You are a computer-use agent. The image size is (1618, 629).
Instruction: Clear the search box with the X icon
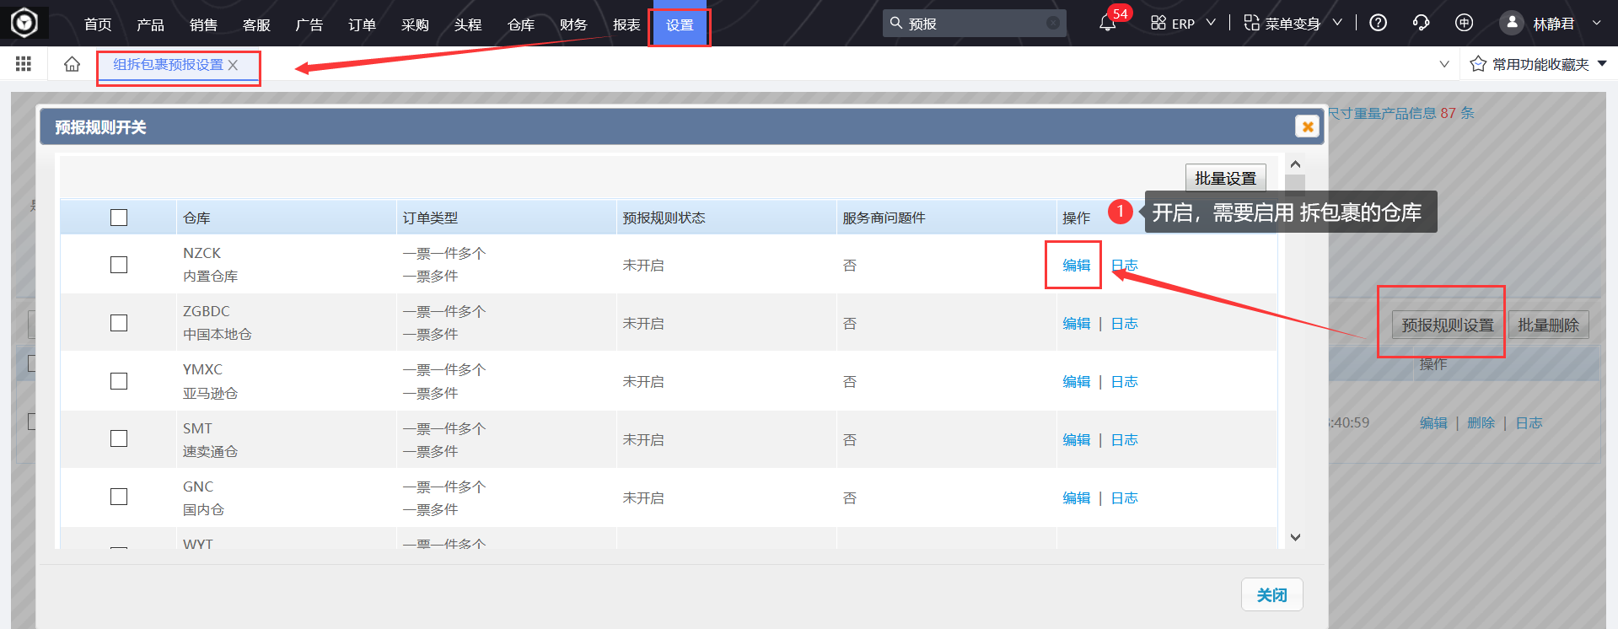[1053, 24]
